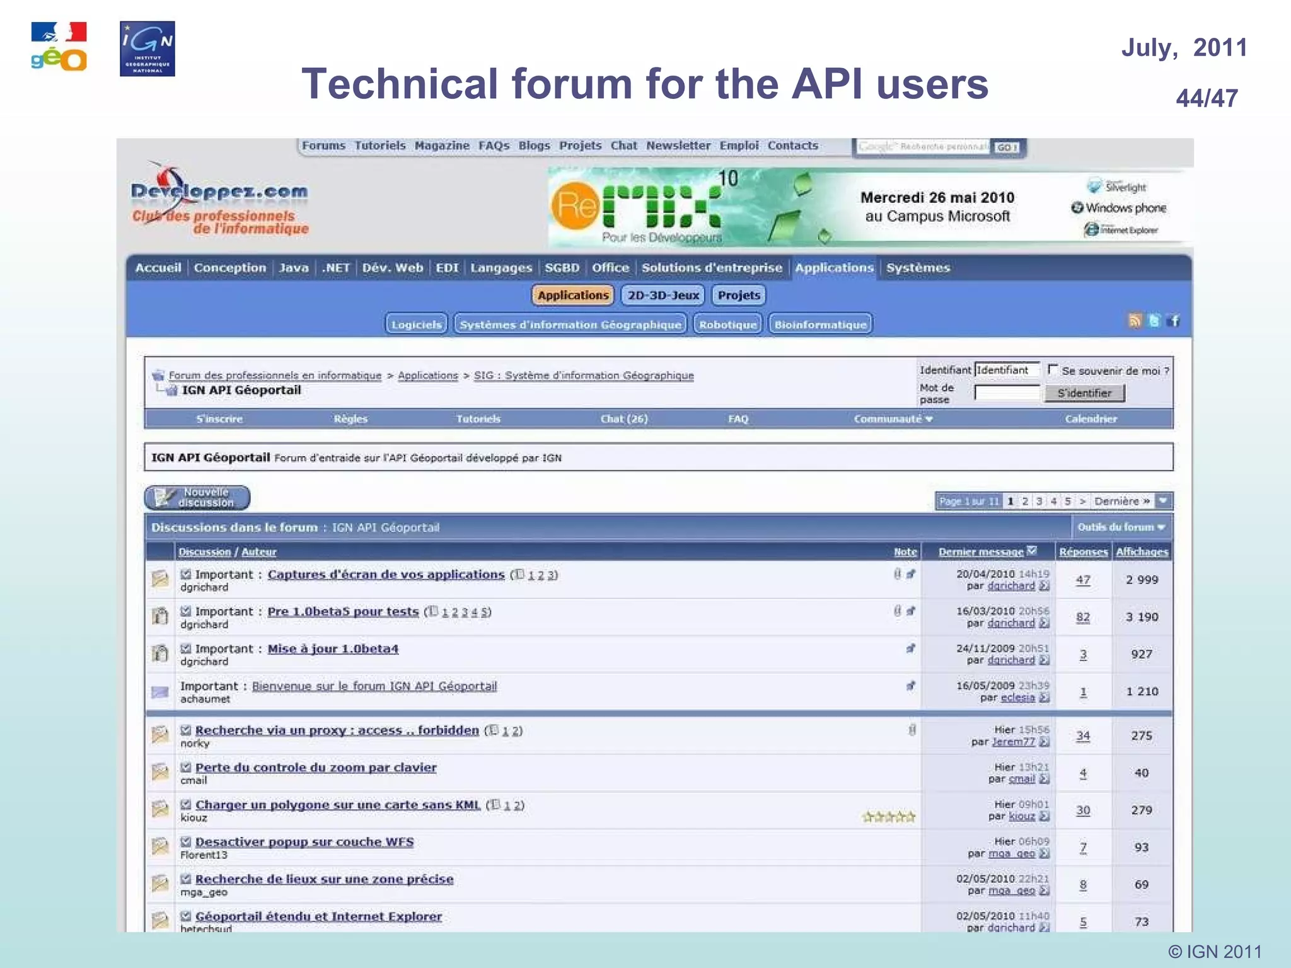Image resolution: width=1291 pixels, height=968 pixels.
Task: Open the Applications tab in main navigation
Action: [x=834, y=268]
